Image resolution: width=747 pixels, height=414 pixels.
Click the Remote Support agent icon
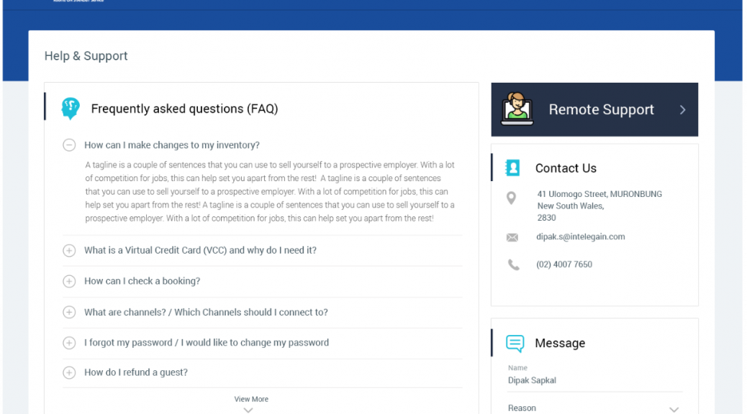click(517, 109)
